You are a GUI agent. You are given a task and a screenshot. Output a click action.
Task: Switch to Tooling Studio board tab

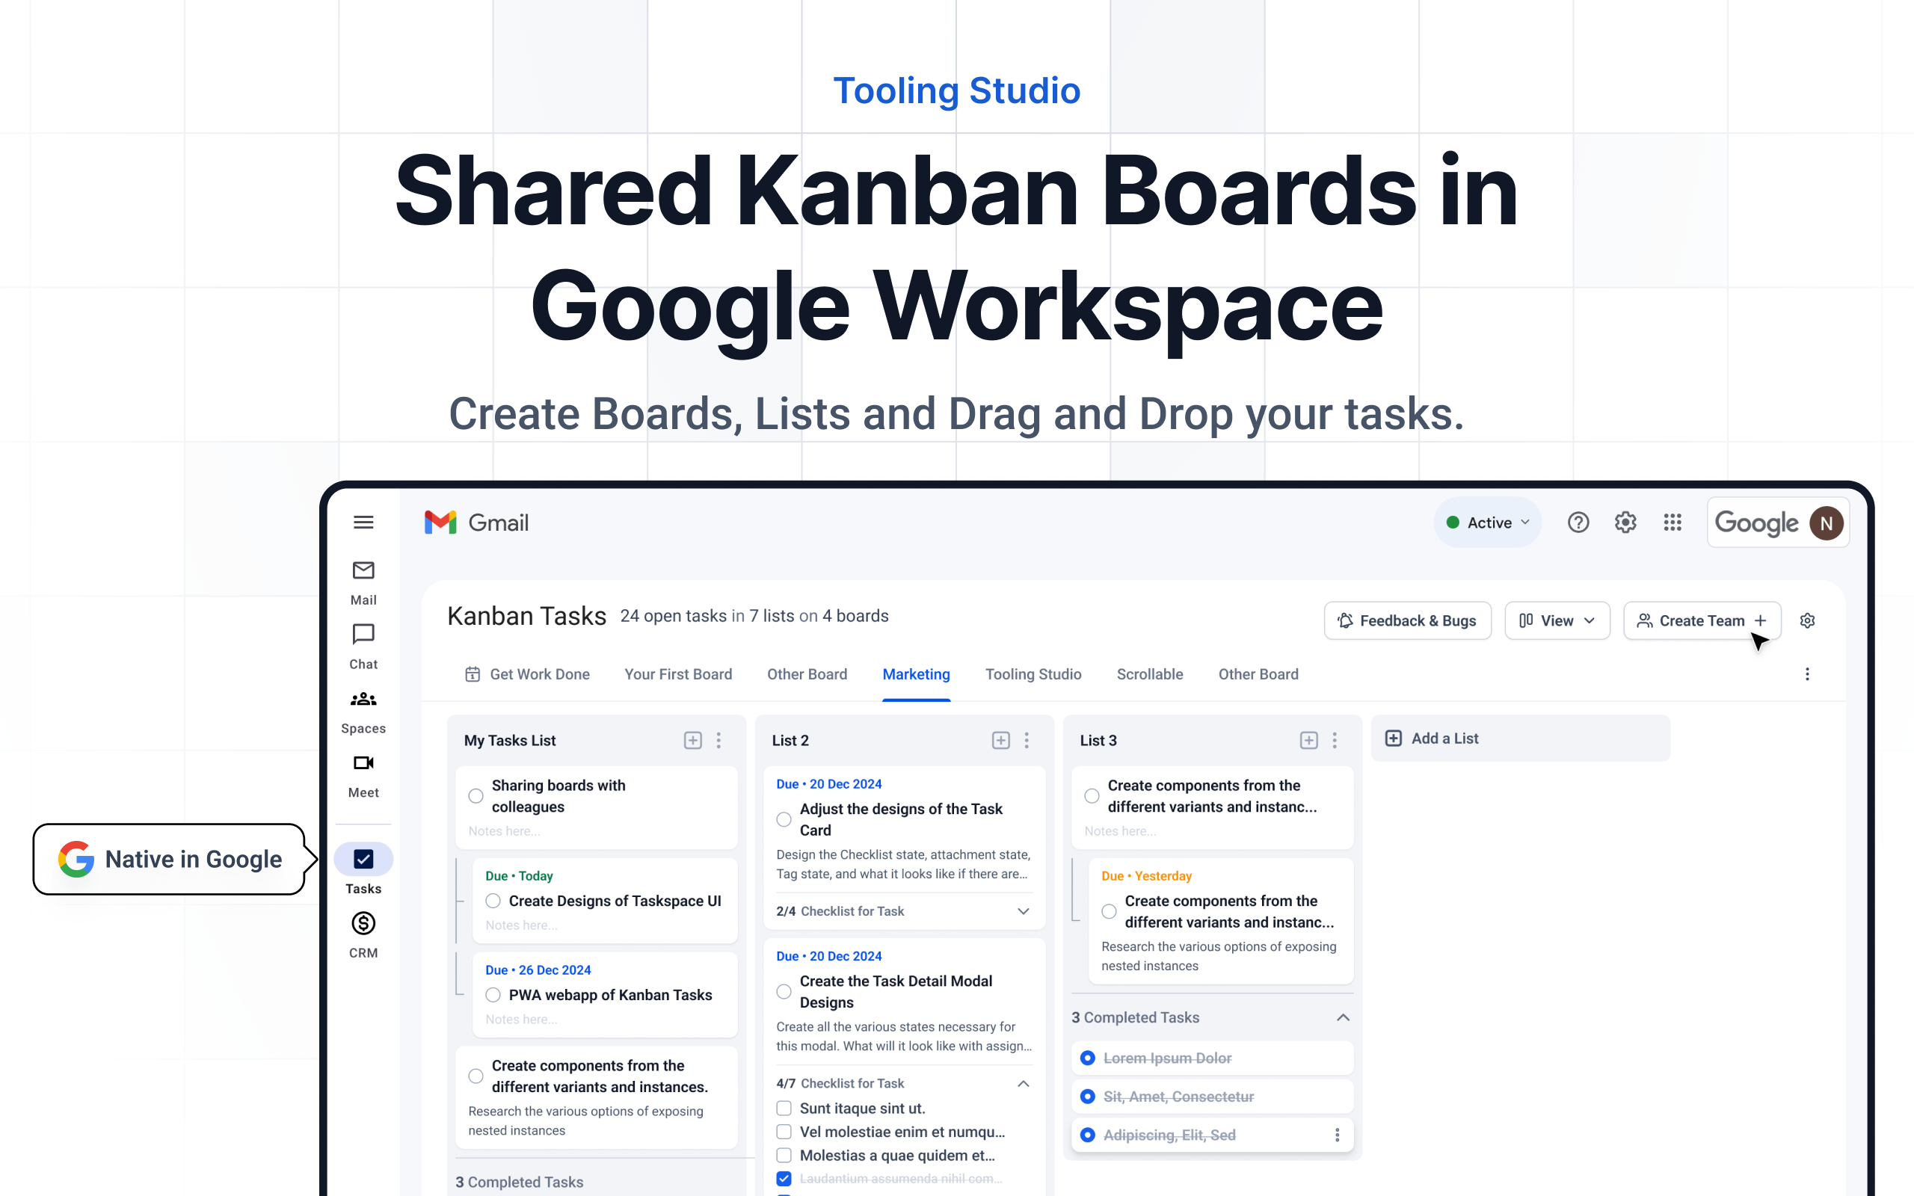(1032, 673)
